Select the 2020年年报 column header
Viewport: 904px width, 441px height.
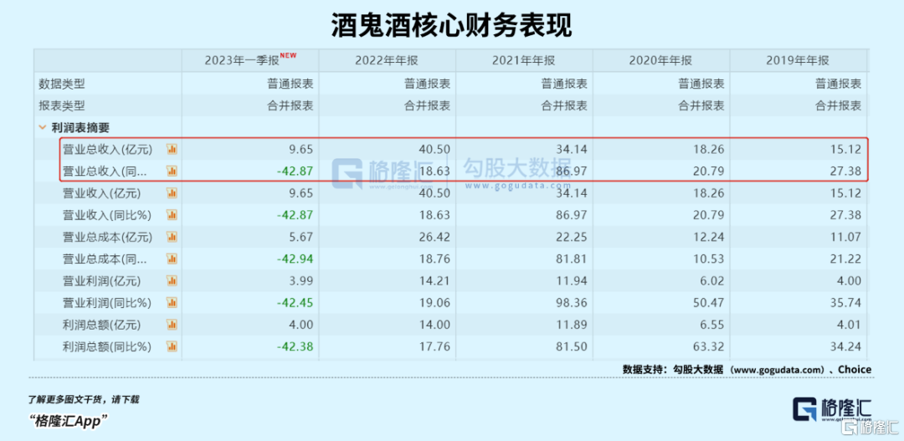click(661, 61)
